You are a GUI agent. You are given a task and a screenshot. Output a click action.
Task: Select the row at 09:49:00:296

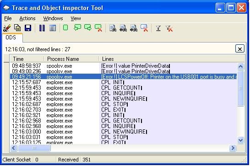(124, 71)
